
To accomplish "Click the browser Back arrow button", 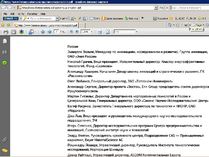I will pyautogui.click(x=3, y=8).
